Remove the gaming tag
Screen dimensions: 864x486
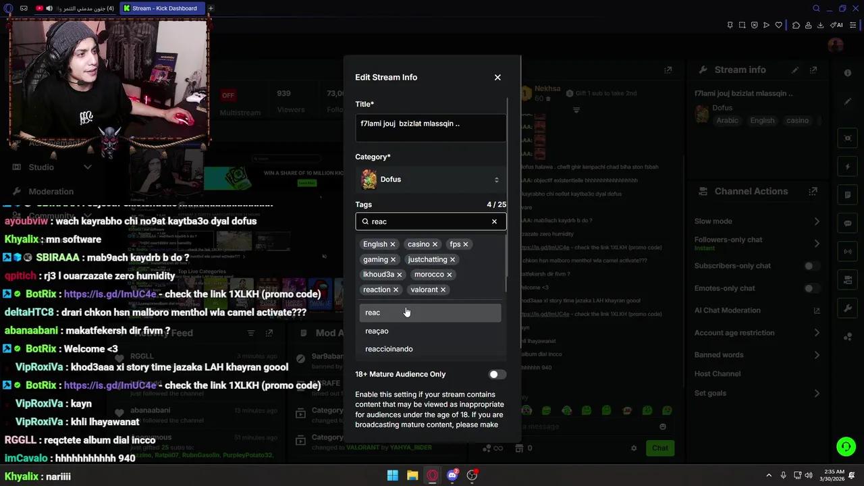tap(393, 259)
